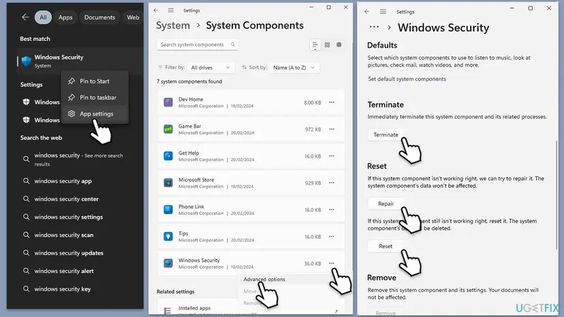Select the All search filter tab
This screenshot has width=564, height=317.
coord(43,17)
